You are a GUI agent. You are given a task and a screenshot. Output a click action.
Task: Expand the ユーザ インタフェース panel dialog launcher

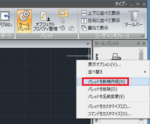[142, 36]
